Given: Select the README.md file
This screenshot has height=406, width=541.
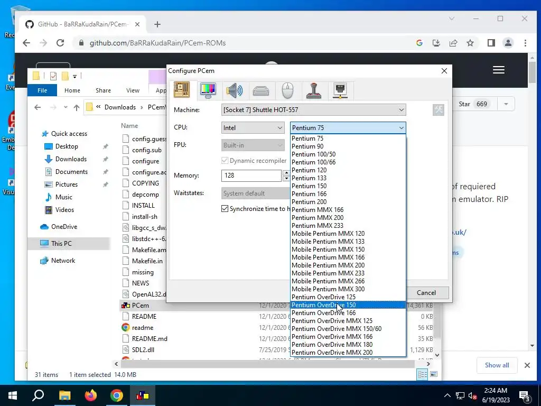Looking at the screenshot, I should [x=150, y=339].
